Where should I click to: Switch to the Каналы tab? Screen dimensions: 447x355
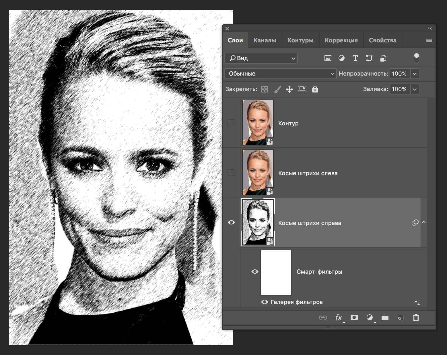265,40
